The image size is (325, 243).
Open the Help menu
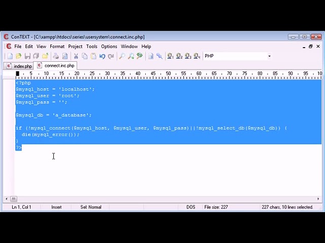click(x=146, y=46)
